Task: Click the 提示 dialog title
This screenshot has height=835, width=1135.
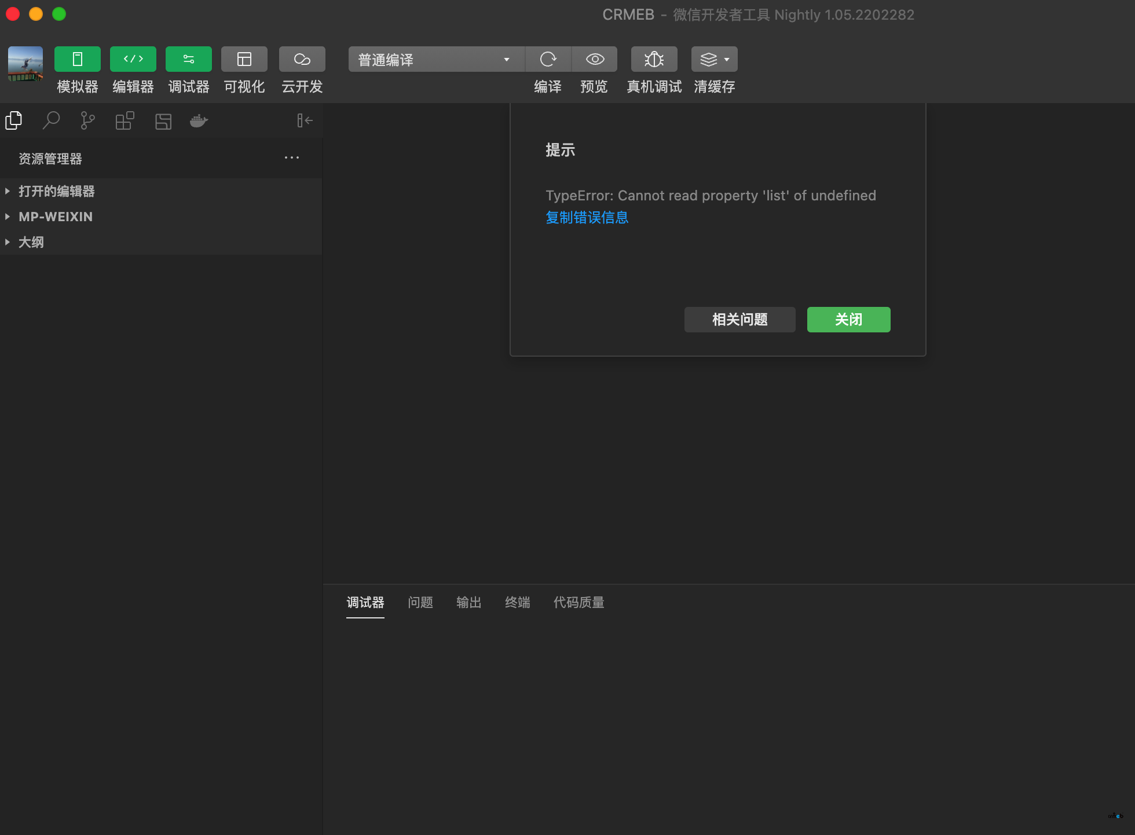Action: click(x=561, y=150)
